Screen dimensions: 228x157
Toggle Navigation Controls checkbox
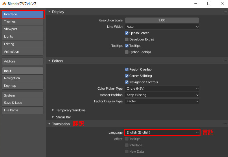(x=127, y=82)
